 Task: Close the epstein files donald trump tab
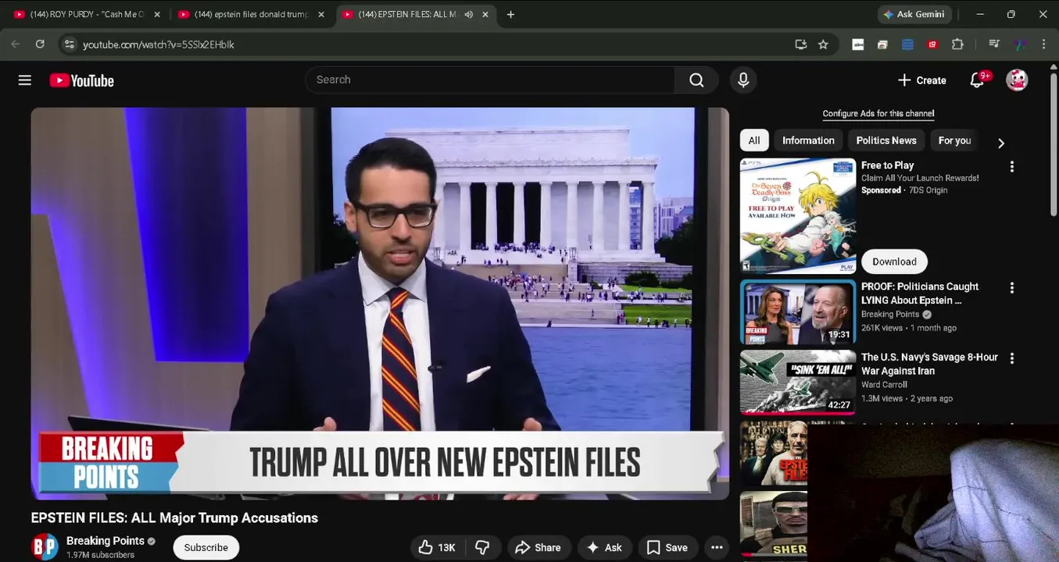[321, 14]
